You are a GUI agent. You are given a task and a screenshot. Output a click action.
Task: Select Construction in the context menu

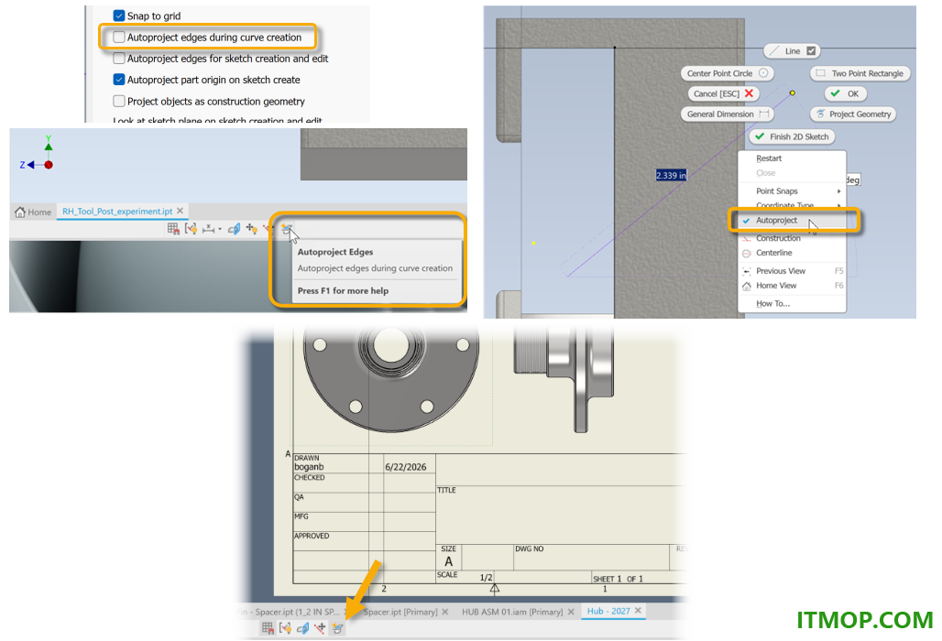pos(792,238)
